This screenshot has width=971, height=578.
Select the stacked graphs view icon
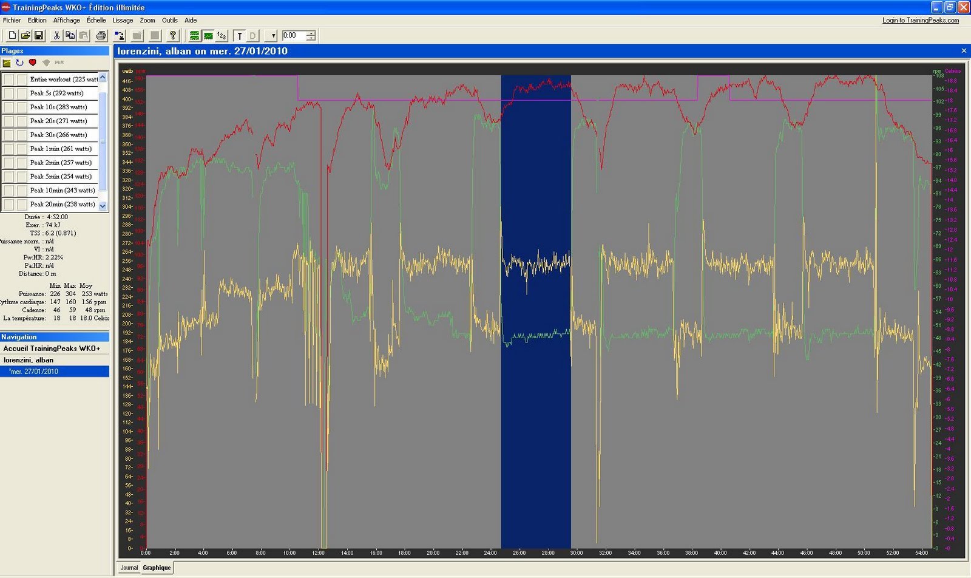pyautogui.click(x=194, y=36)
